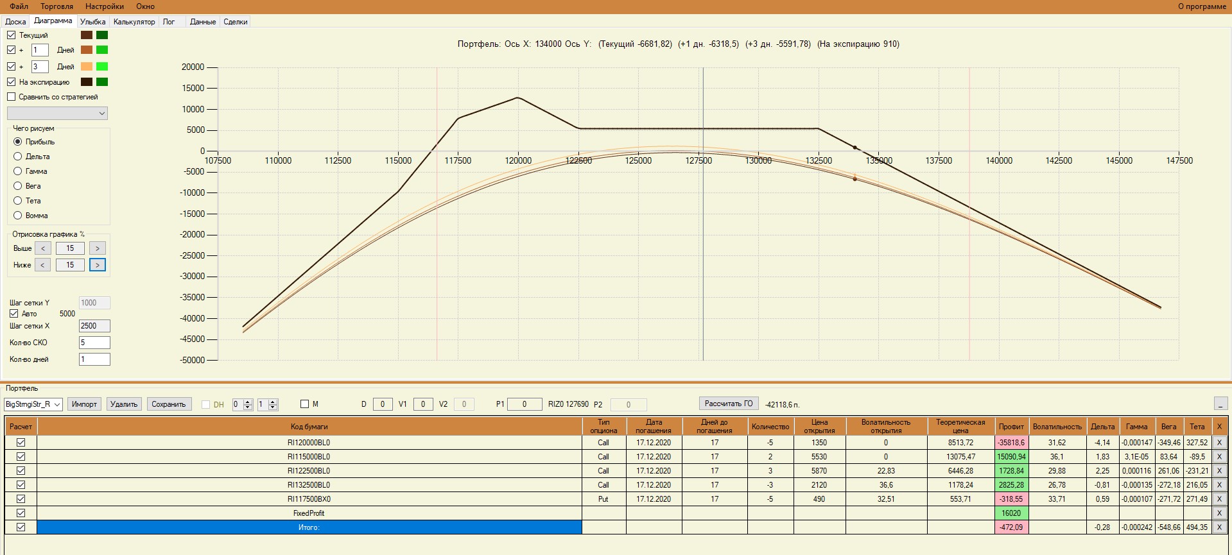The height and width of the screenshot is (555, 1232).
Task: Click the Сохранить button
Action: [169, 404]
